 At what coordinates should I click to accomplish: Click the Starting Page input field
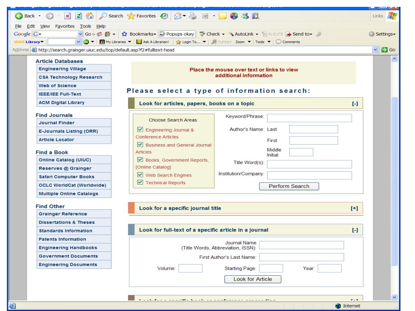[271, 268]
